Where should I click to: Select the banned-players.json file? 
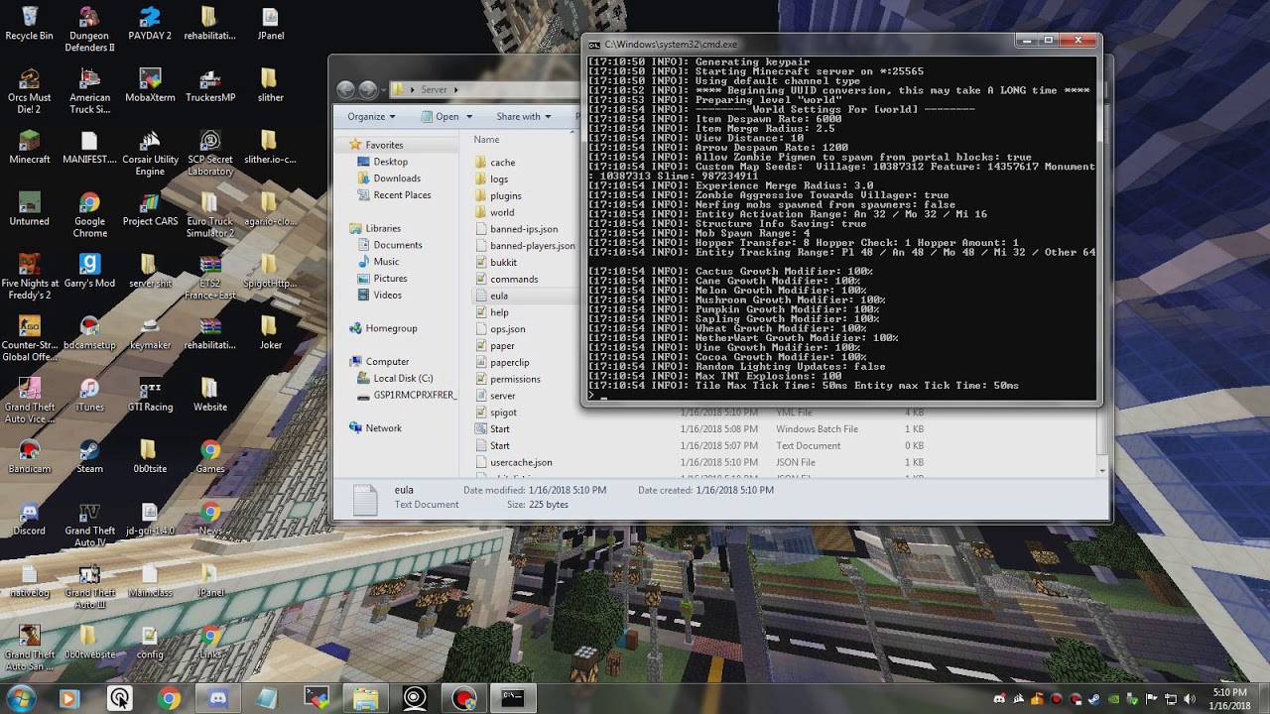point(532,246)
